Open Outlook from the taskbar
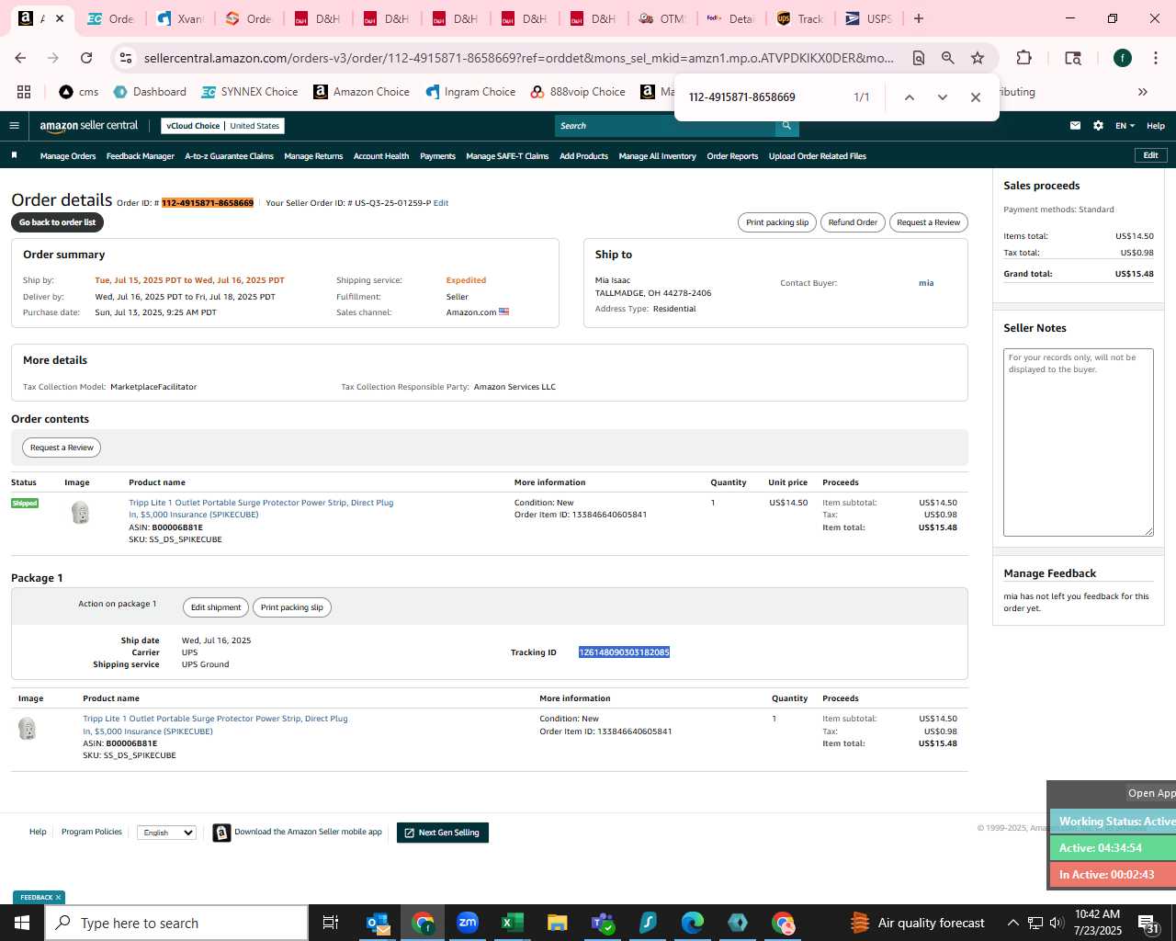Viewport: 1176px width, 941px height. [378, 923]
